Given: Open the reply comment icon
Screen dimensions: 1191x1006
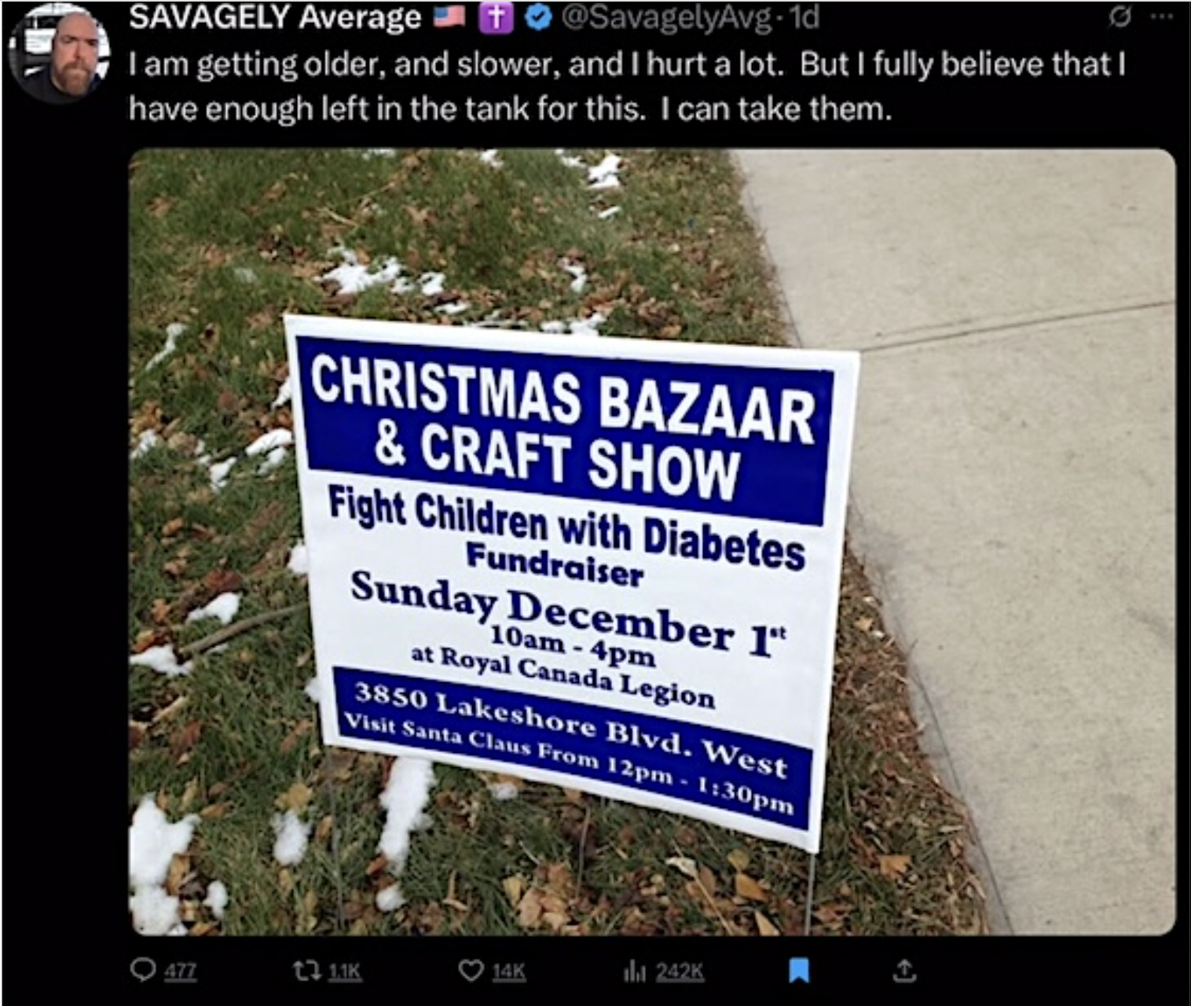Looking at the screenshot, I should (142, 971).
